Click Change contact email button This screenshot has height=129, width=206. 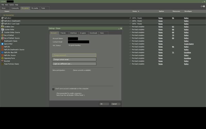point(74,60)
